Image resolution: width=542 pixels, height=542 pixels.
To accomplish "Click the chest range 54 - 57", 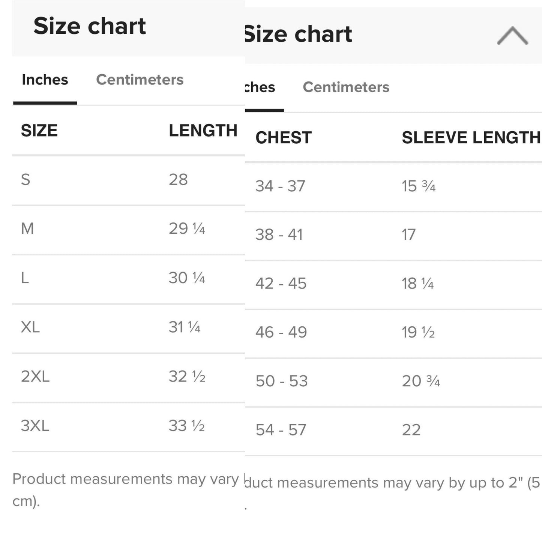I will [281, 430].
